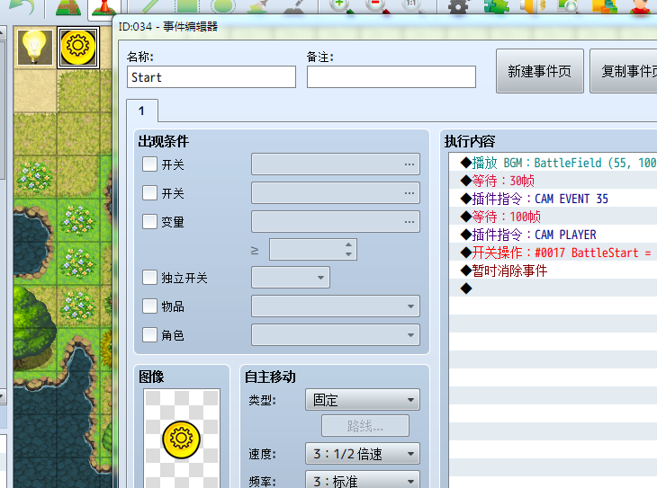
Task: Enable the 独立开关 condition checkbox
Action: [x=149, y=277]
